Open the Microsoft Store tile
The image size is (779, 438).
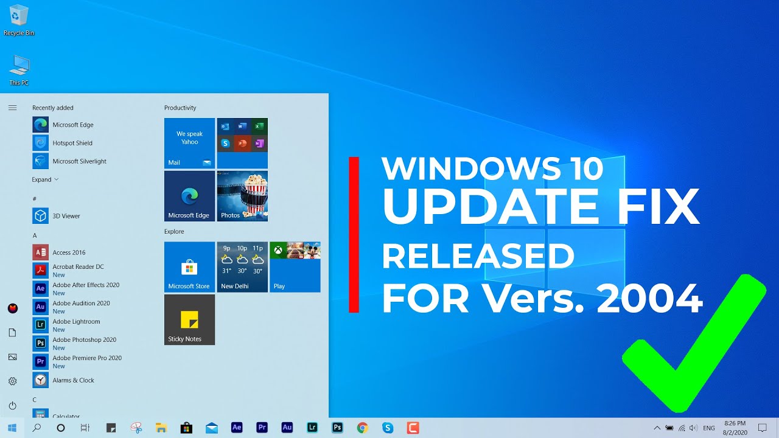coord(189,267)
